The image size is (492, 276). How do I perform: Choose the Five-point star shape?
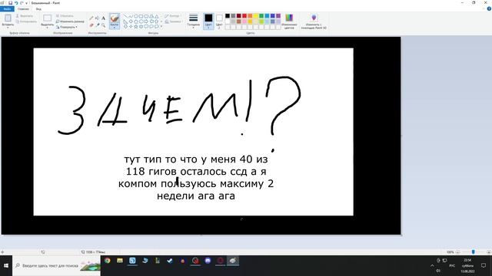click(136, 27)
